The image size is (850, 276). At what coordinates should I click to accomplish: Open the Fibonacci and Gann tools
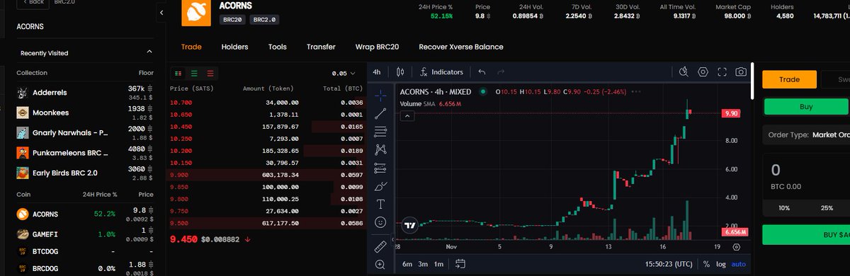pyautogui.click(x=380, y=131)
